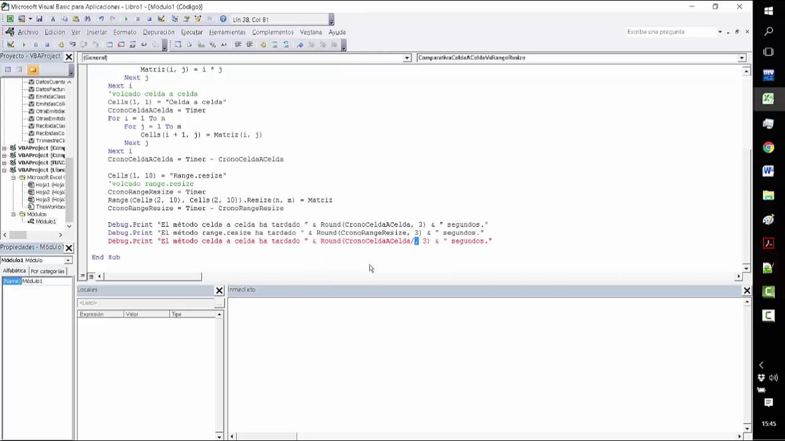Open the Depuración menu

[x=159, y=32]
